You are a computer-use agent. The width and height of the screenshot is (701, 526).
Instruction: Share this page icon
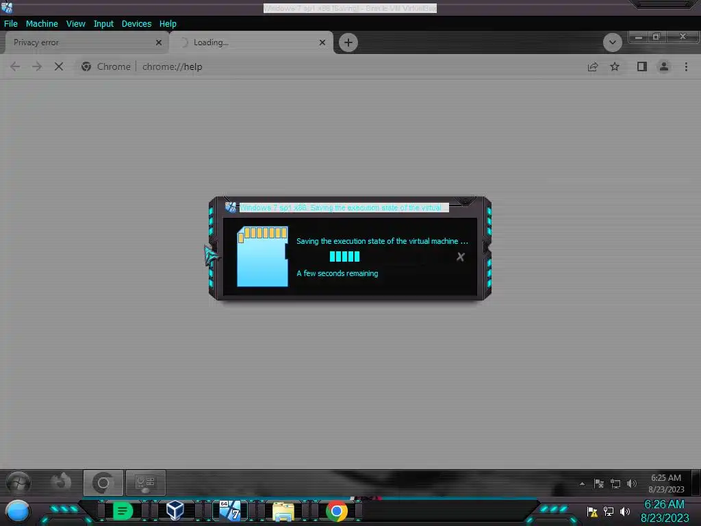tap(593, 66)
